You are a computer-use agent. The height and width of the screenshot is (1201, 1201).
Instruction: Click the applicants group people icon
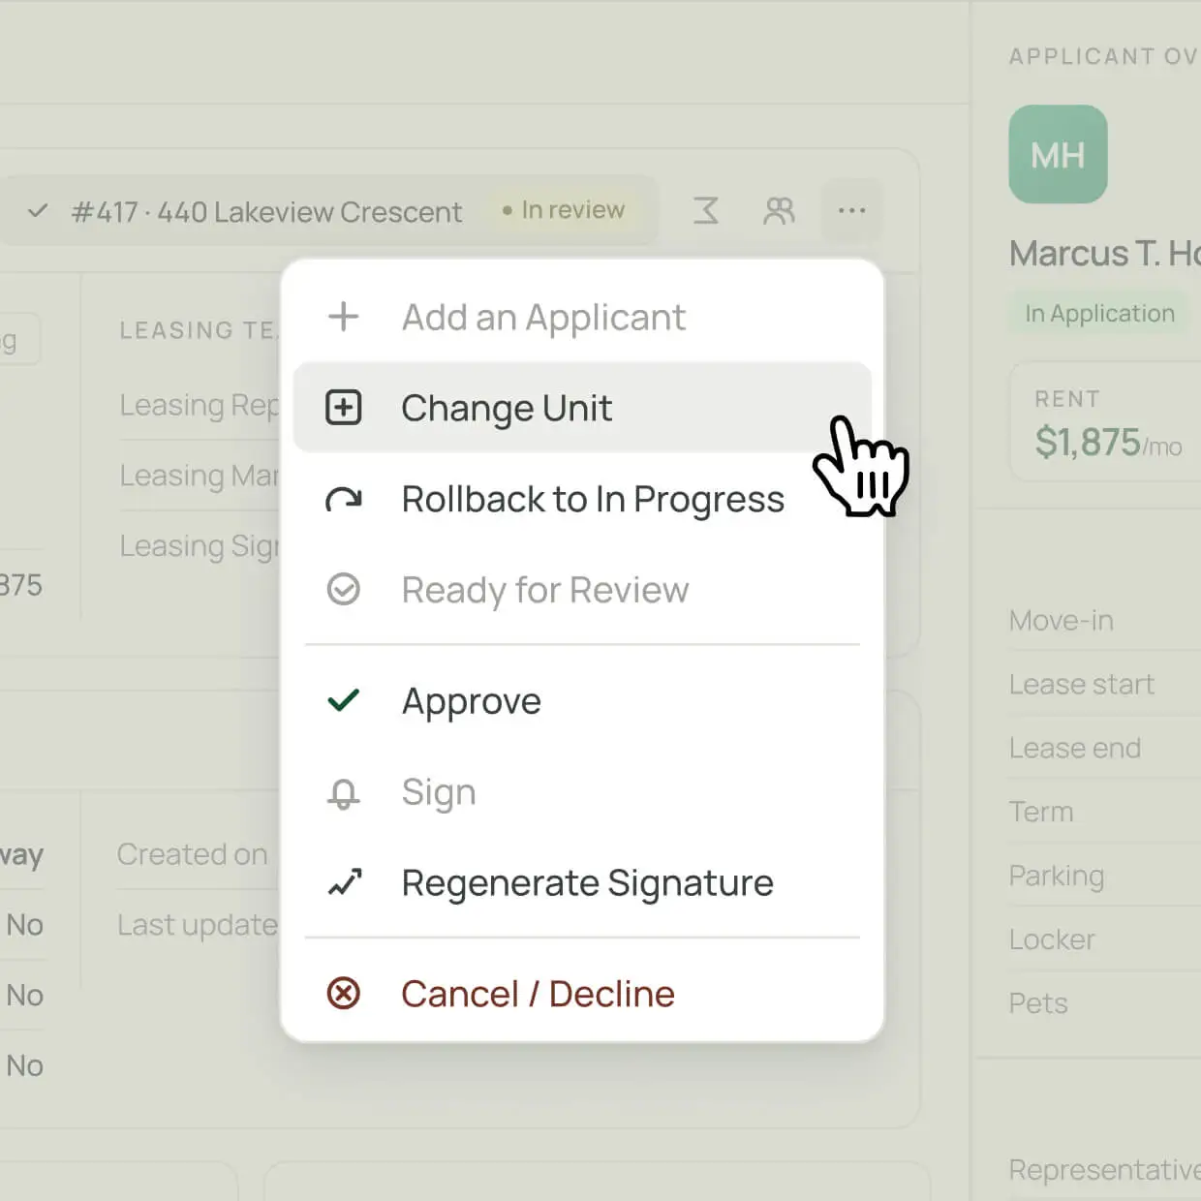pos(779,210)
